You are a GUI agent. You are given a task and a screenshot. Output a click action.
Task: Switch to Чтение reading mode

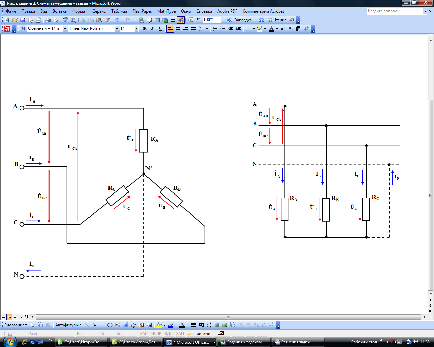click(x=277, y=20)
